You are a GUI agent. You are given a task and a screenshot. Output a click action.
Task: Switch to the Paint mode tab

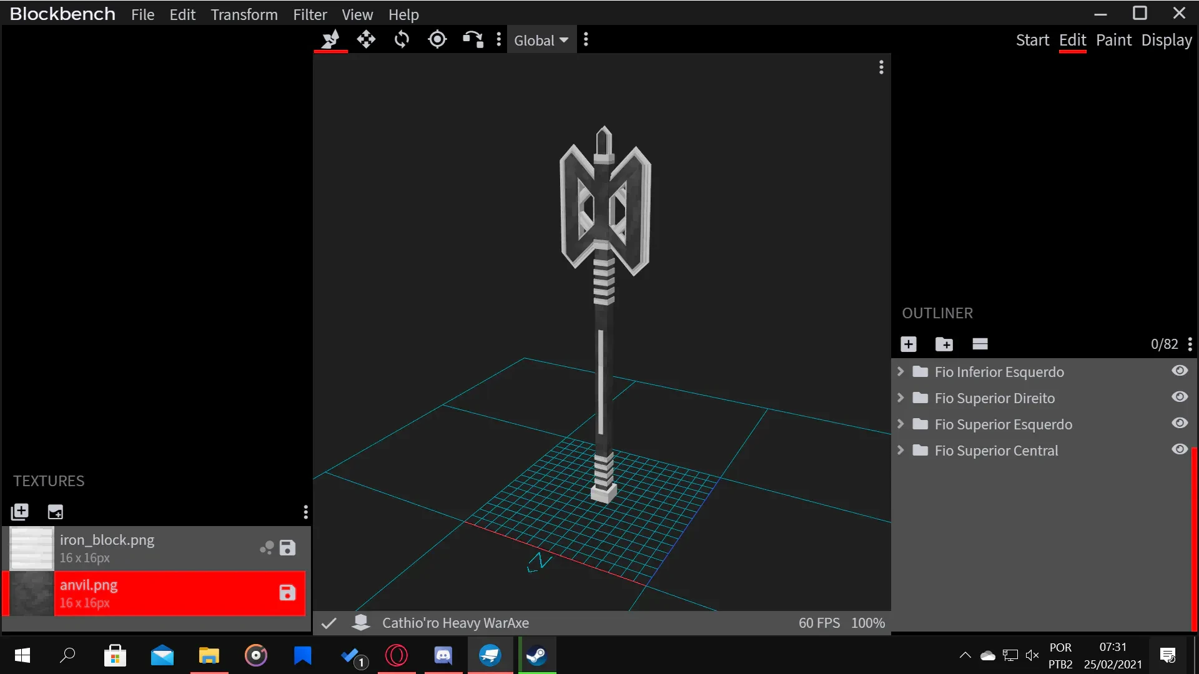pyautogui.click(x=1113, y=40)
